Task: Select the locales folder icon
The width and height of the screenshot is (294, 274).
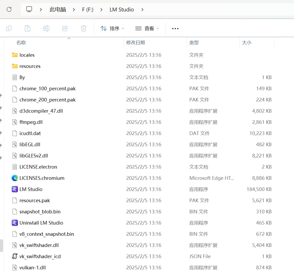Action: coord(15,55)
